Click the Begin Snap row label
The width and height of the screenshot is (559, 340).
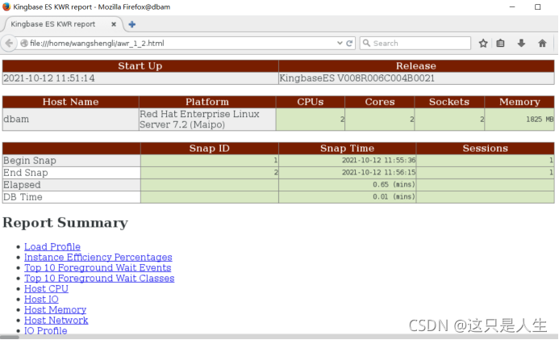pos(30,161)
